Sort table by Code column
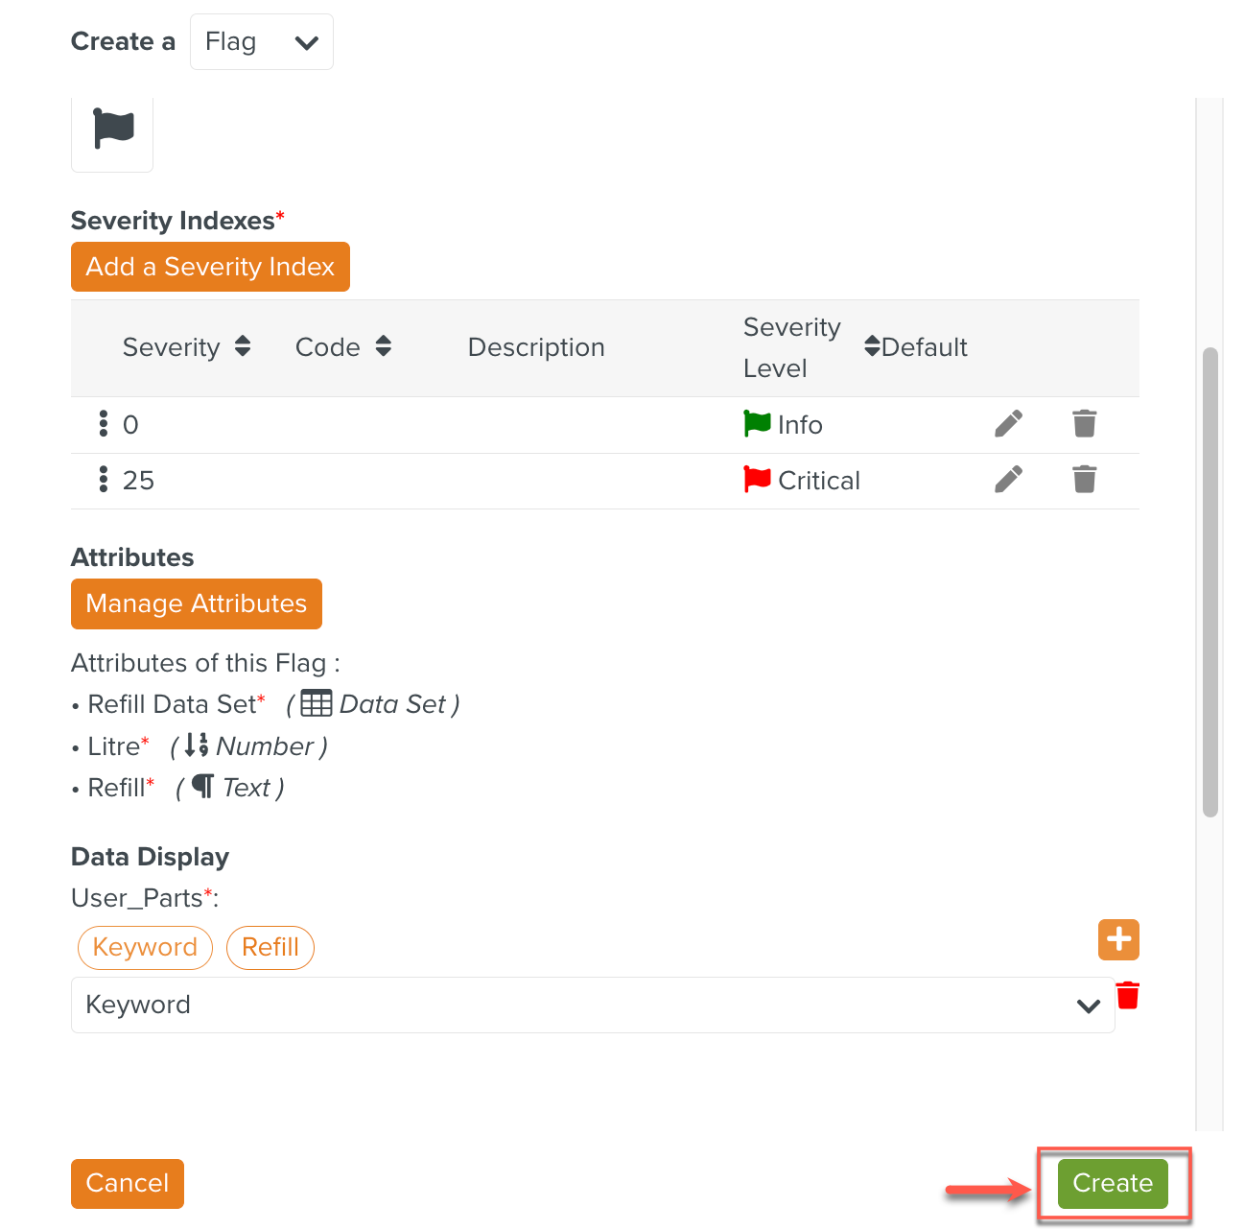This screenshot has width=1245, height=1230. click(384, 346)
